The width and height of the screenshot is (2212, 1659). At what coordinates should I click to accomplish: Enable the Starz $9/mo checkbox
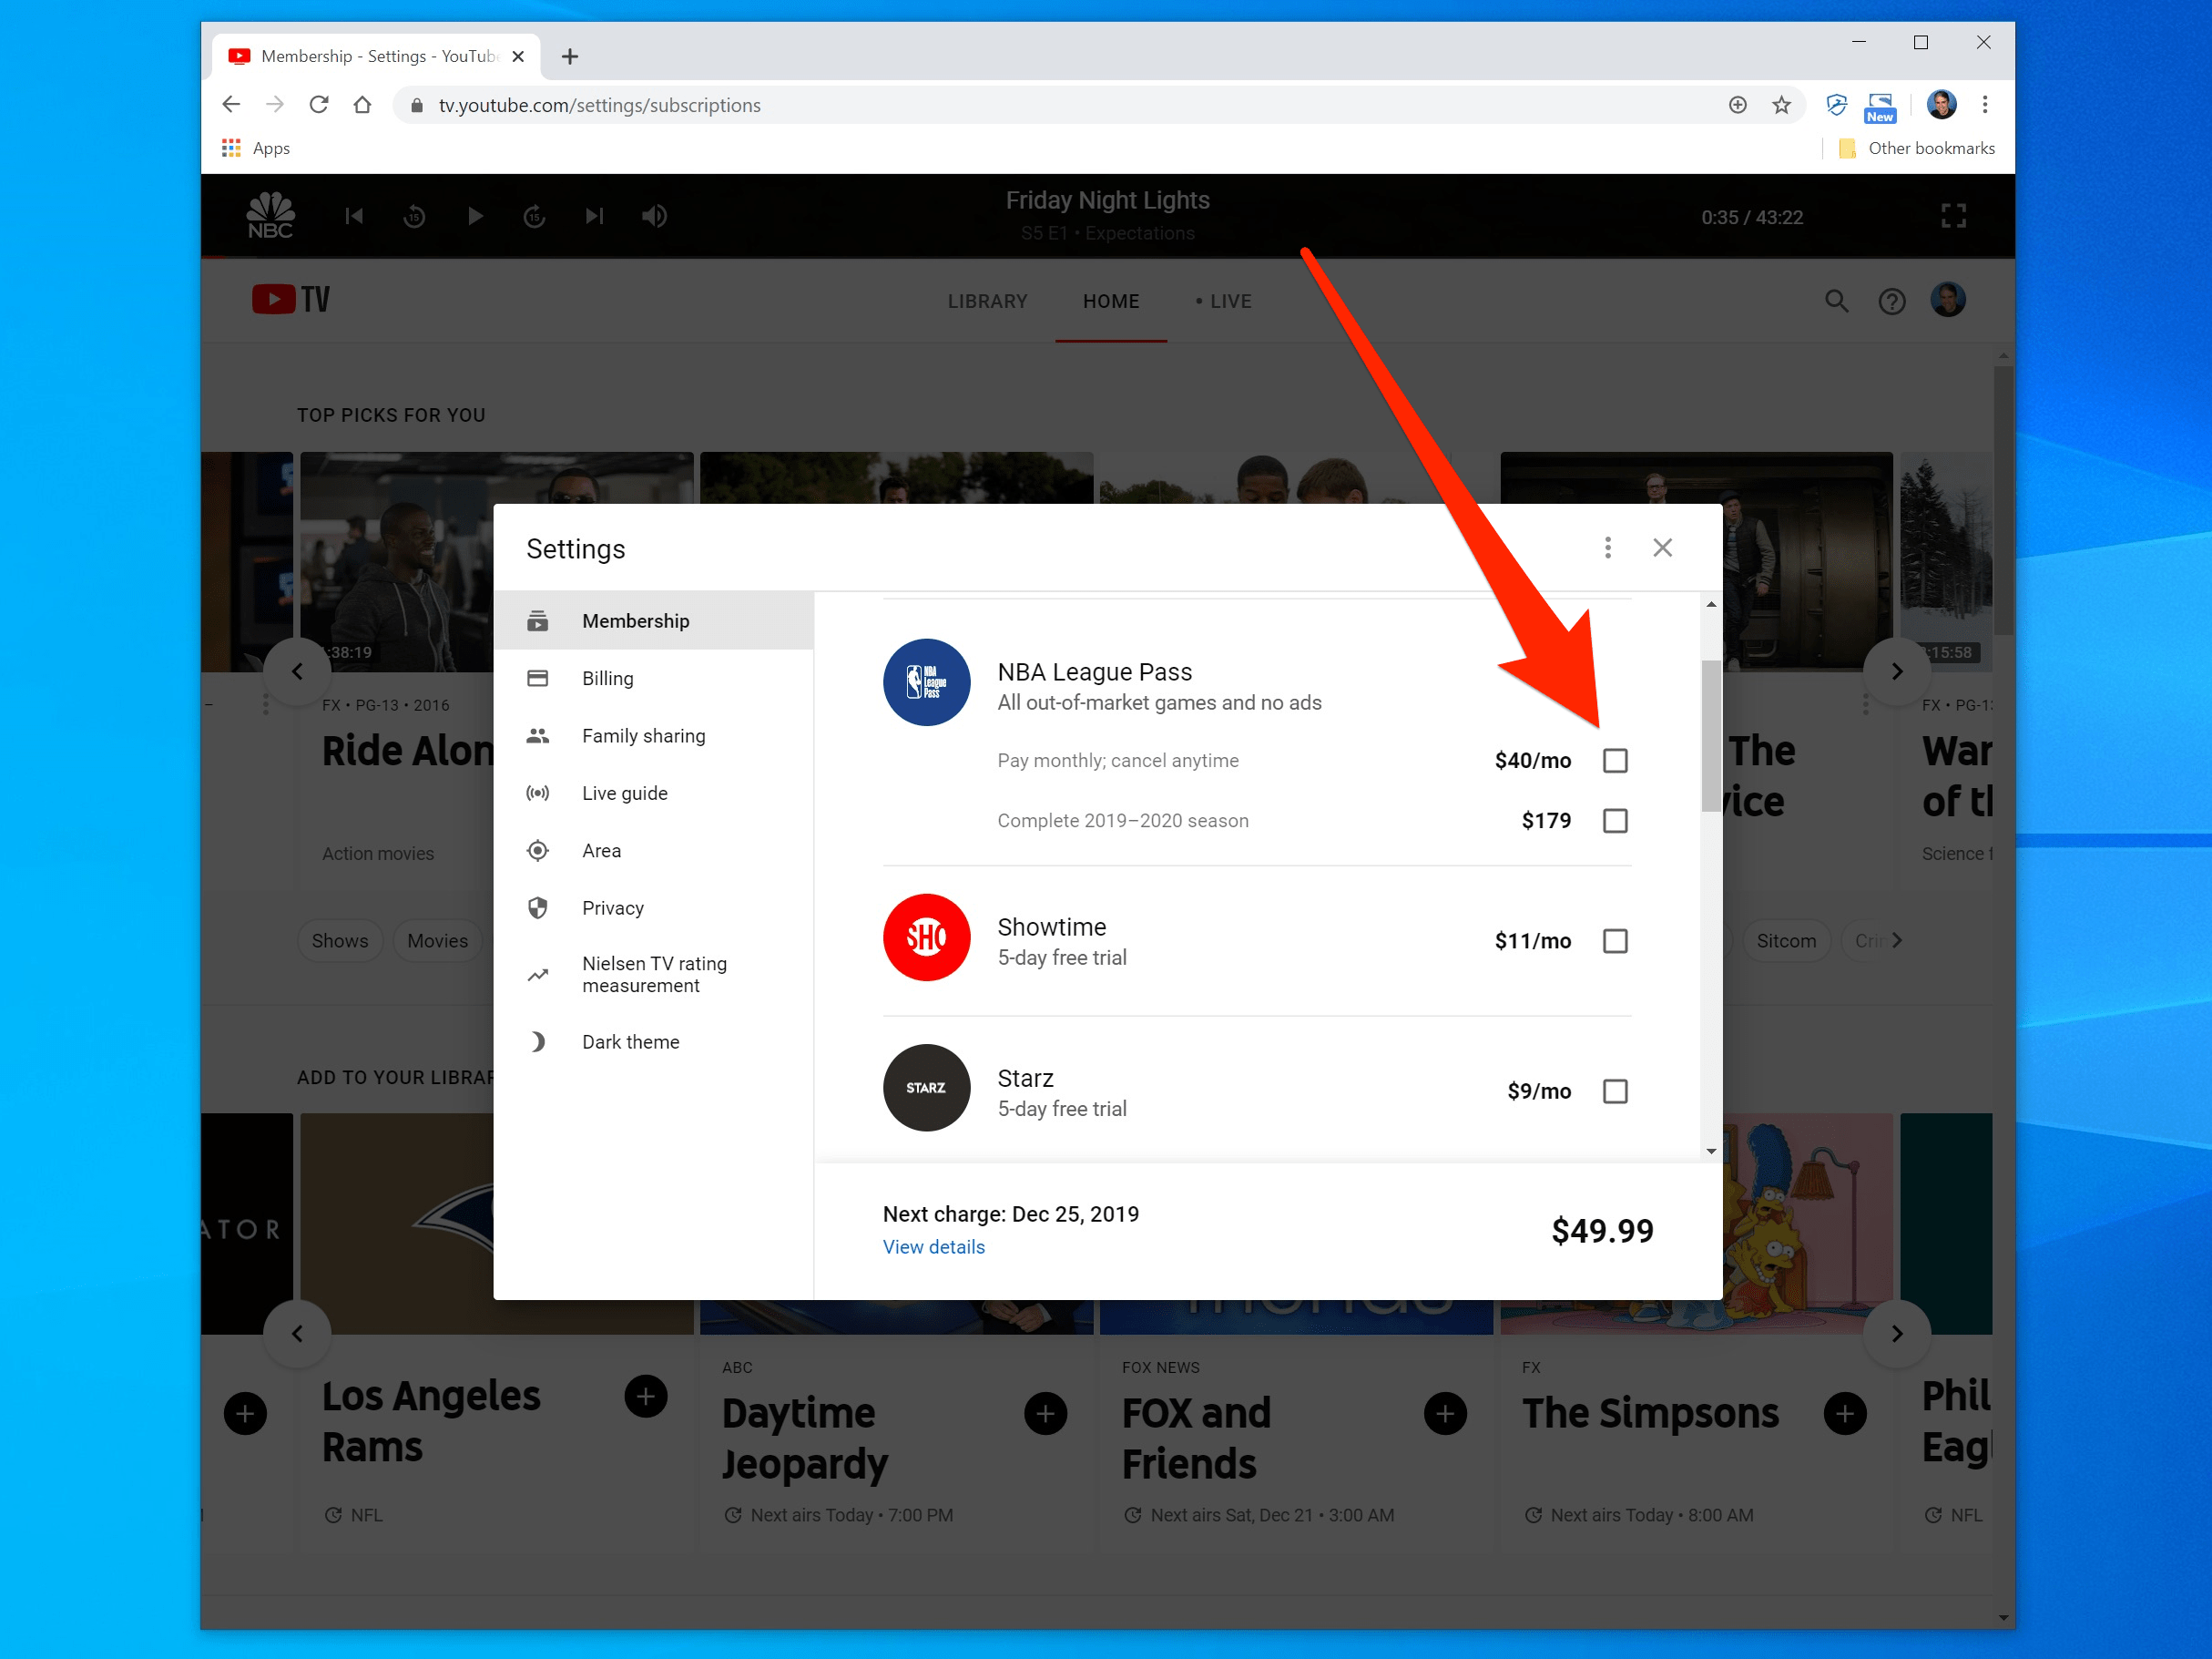(x=1614, y=1091)
